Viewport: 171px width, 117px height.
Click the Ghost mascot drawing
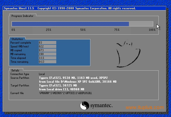click(x=128, y=54)
